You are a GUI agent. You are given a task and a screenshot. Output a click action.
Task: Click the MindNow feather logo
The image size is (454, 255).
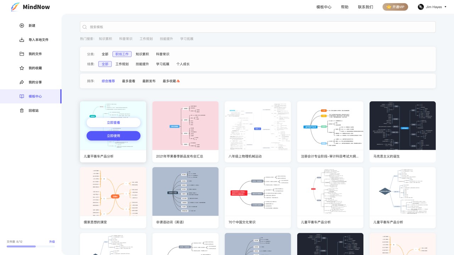[15, 7]
